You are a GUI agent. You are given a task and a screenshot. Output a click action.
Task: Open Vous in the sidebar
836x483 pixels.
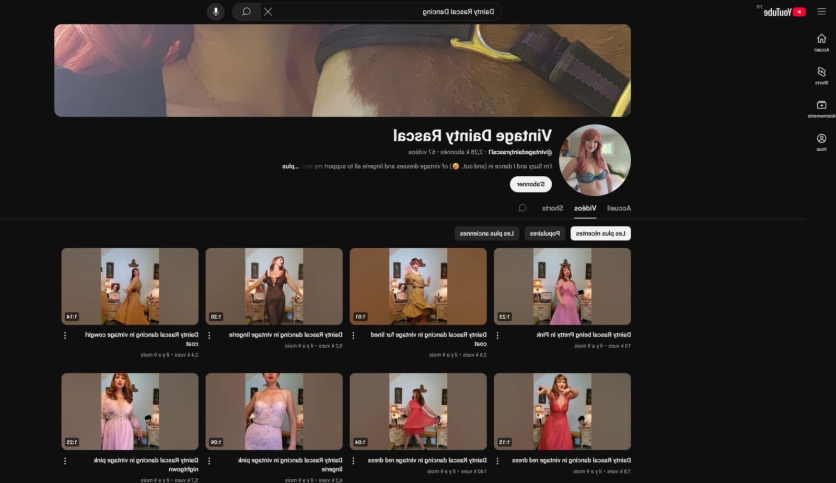point(821,142)
